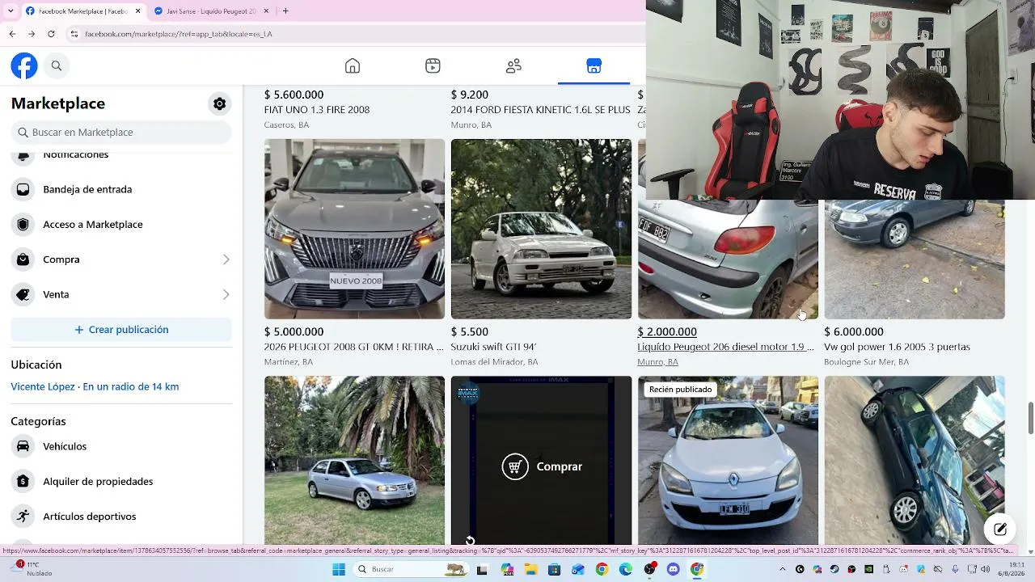Click the $ 2.000.000 price
Screen dimensions: 1035x582
coord(667,331)
